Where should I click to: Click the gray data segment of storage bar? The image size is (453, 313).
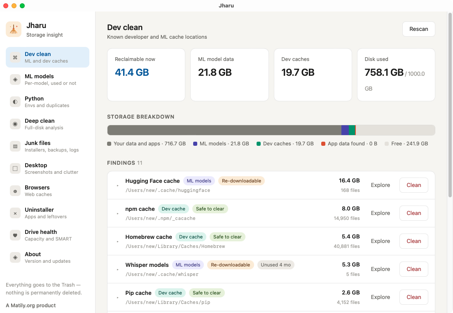[x=224, y=130]
